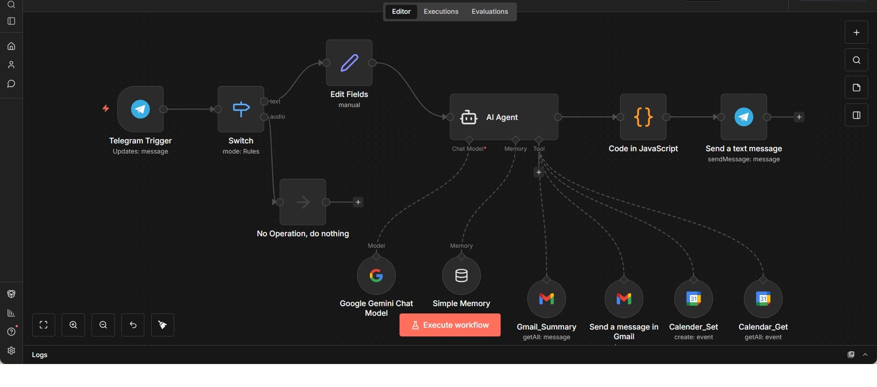Fit the workflow to view
This screenshot has width=877, height=387.
pyautogui.click(x=44, y=325)
